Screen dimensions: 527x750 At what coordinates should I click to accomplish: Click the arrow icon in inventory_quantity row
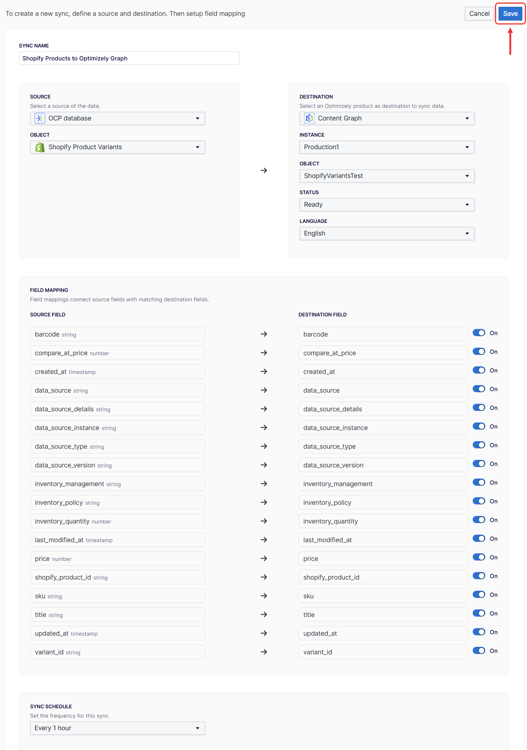coord(264,521)
